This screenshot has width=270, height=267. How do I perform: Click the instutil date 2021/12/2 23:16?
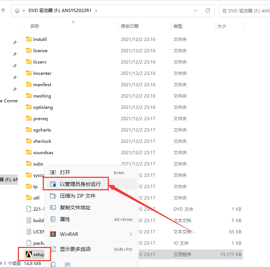pos(138,39)
